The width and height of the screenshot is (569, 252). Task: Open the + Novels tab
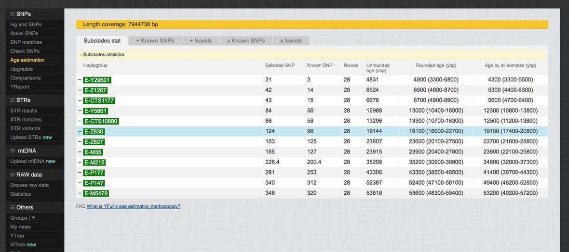[201, 41]
